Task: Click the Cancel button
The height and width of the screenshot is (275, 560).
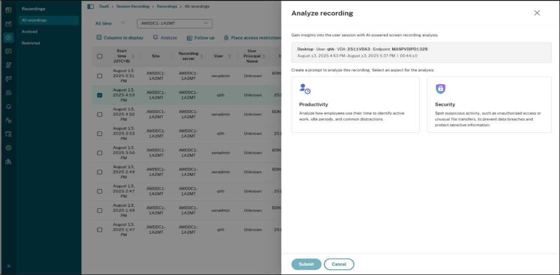Action: click(x=339, y=264)
